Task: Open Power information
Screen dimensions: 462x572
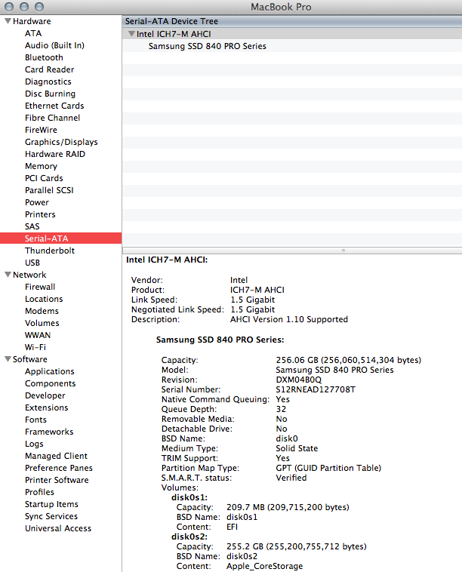Action: click(36, 202)
